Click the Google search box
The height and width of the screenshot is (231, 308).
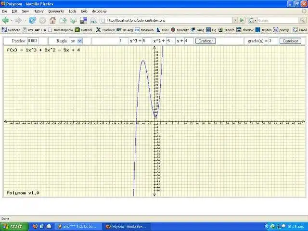(x=278, y=20)
